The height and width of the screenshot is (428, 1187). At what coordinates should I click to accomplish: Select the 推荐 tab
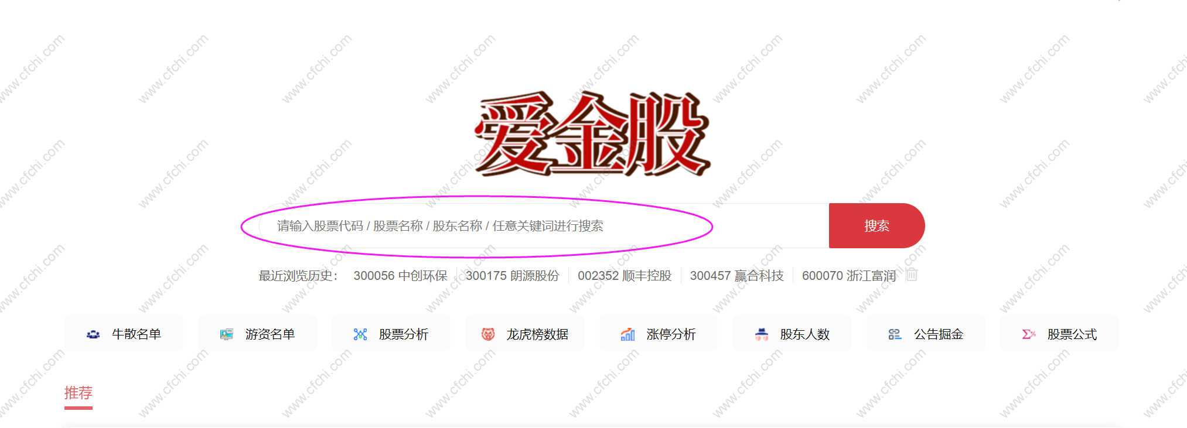coord(79,393)
